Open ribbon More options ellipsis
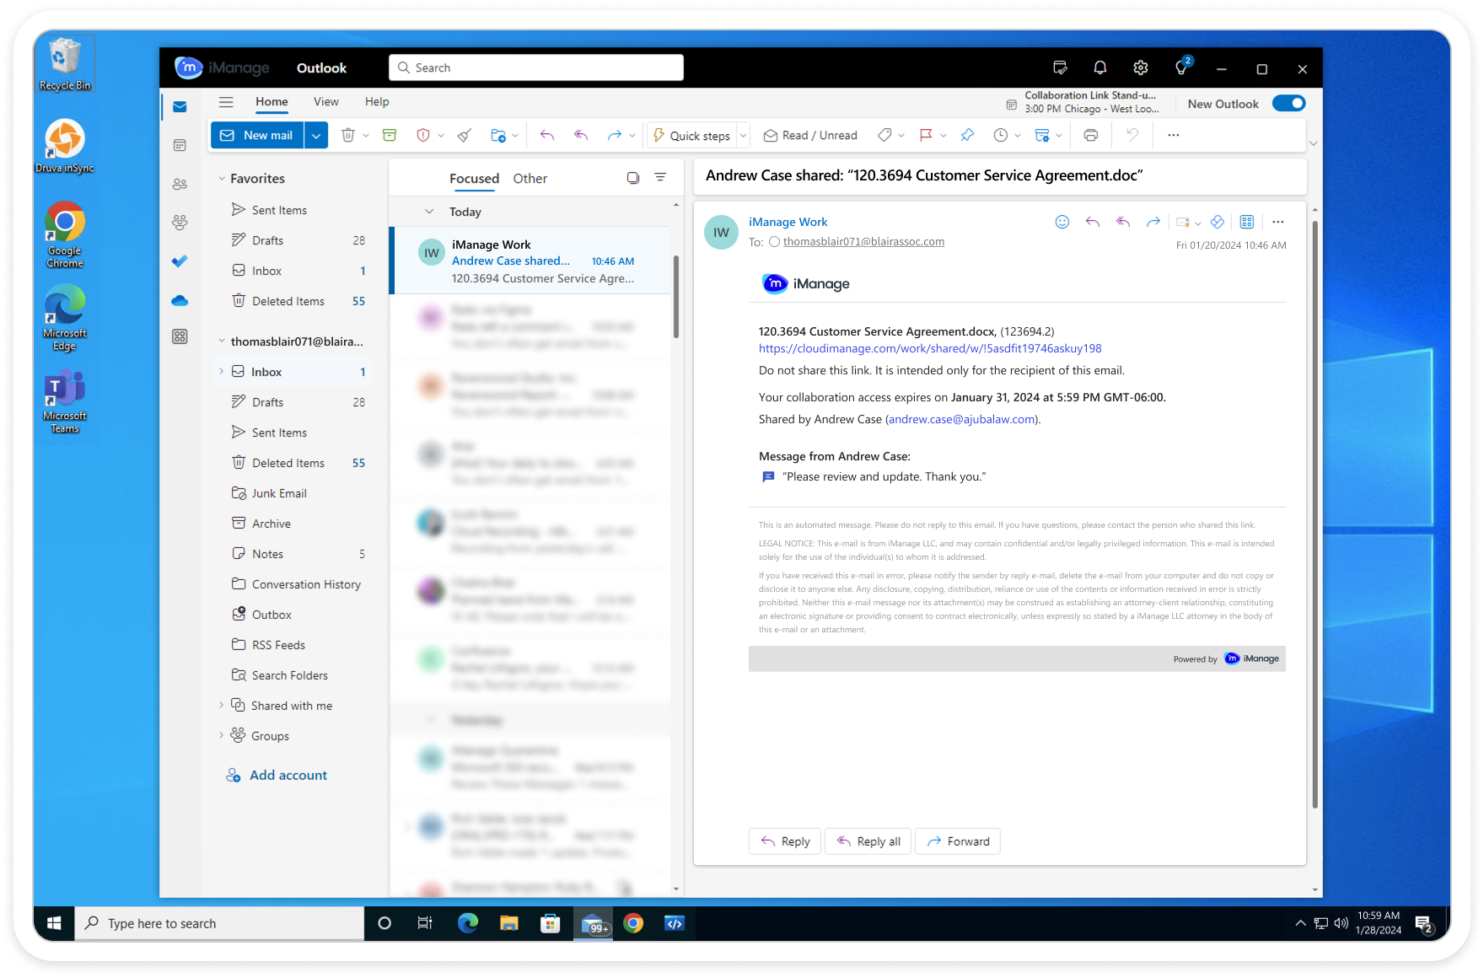Viewport: 1484px width, 978px height. pyautogui.click(x=1174, y=135)
